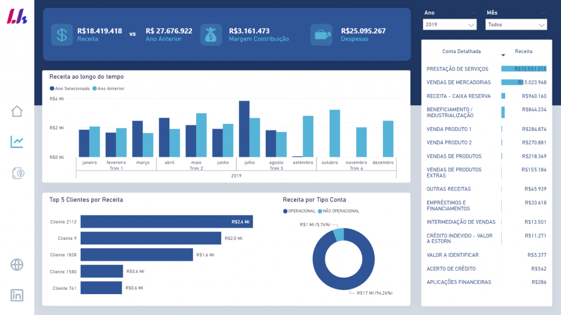561x315 pixels.
Task: Toggle the Ano Selecionado legend item
Action: 70,88
